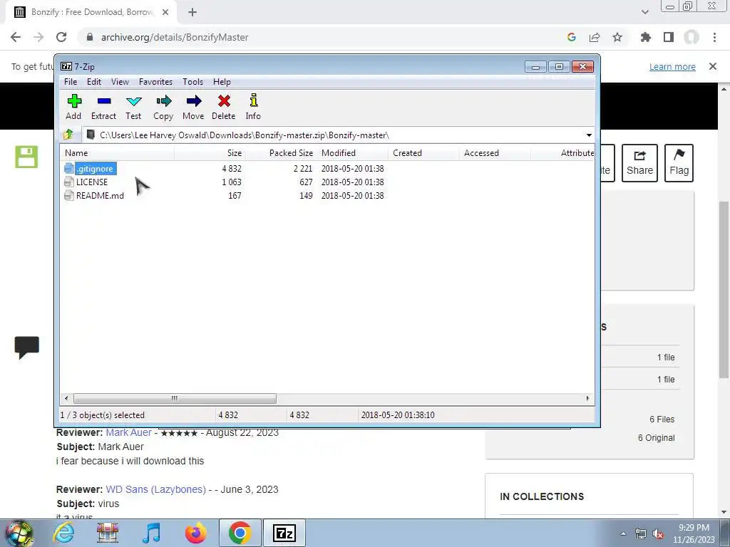Open the Help menu in 7-Zip
Screen dimensions: 730x547
click(x=222, y=82)
